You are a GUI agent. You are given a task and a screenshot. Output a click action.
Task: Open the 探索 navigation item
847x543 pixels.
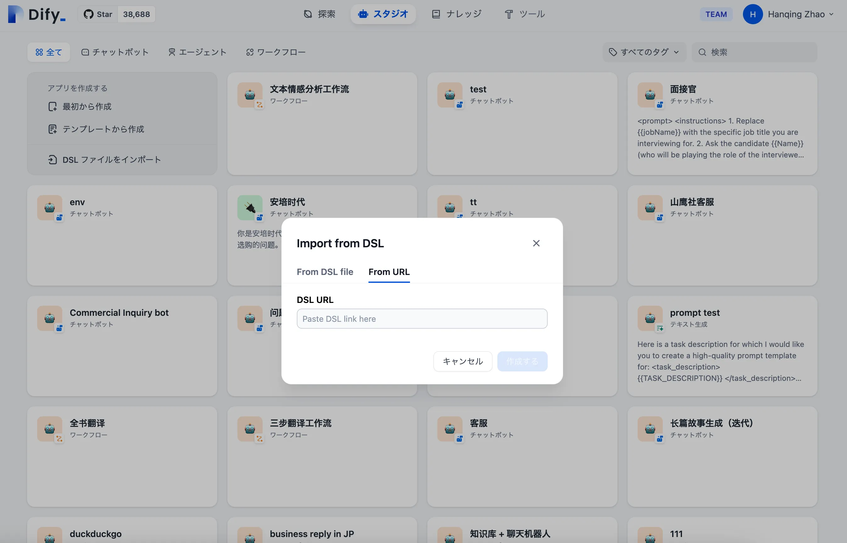pyautogui.click(x=319, y=14)
